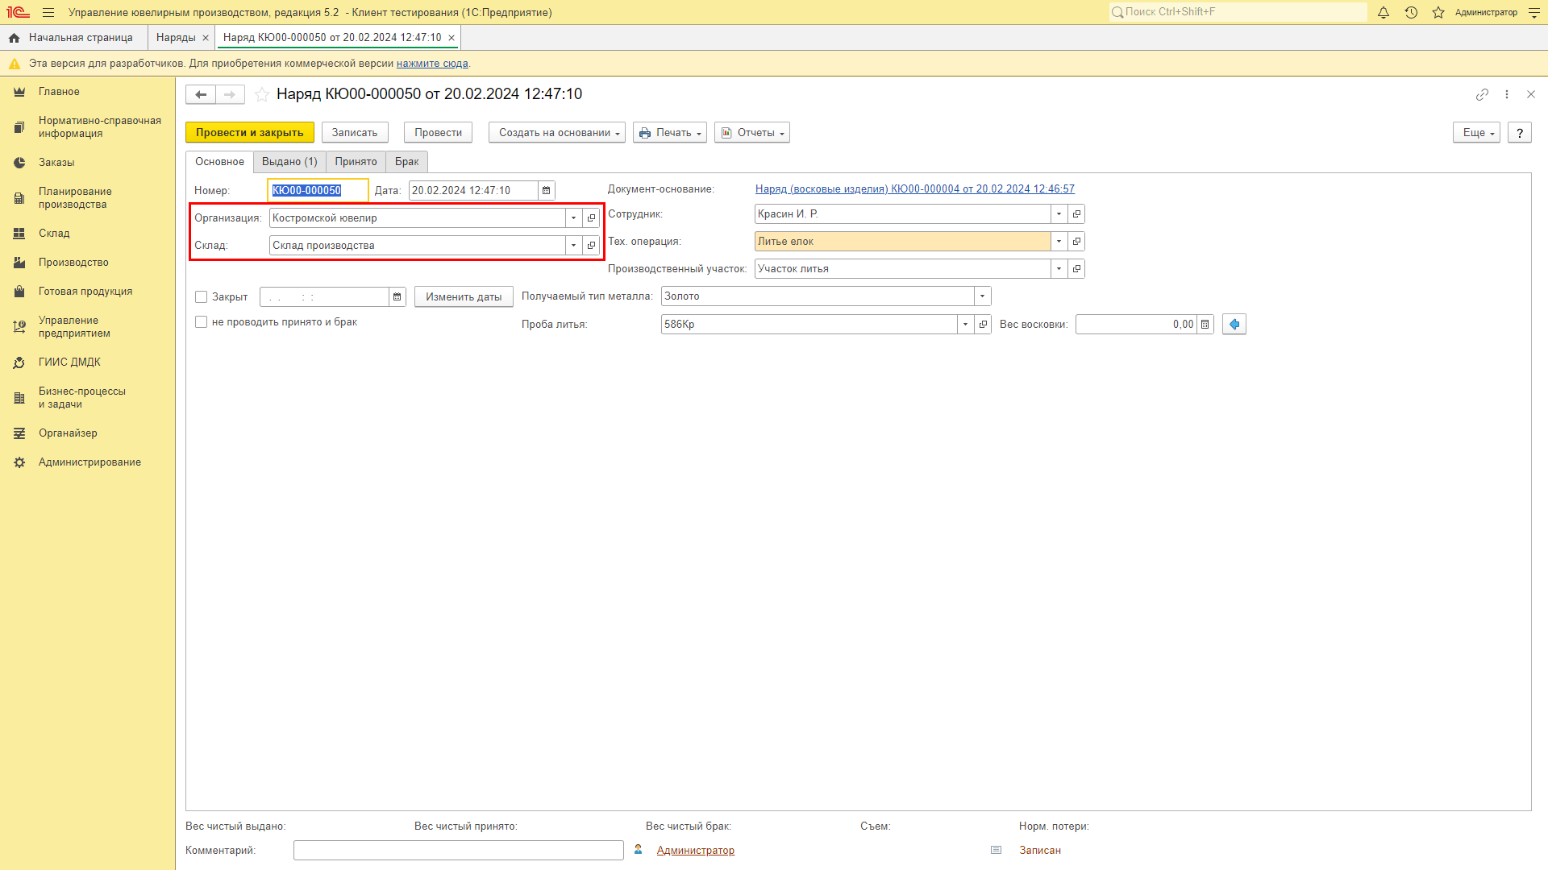This screenshot has height=870, width=1548.
Task: Open Склад section in sidebar
Action: point(54,234)
